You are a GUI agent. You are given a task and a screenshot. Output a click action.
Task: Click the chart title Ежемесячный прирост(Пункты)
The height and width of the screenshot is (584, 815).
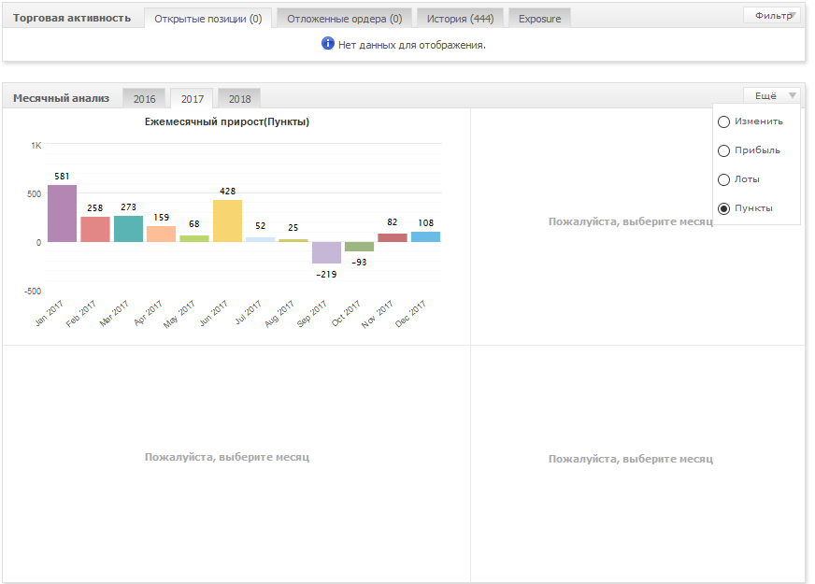tap(226, 121)
